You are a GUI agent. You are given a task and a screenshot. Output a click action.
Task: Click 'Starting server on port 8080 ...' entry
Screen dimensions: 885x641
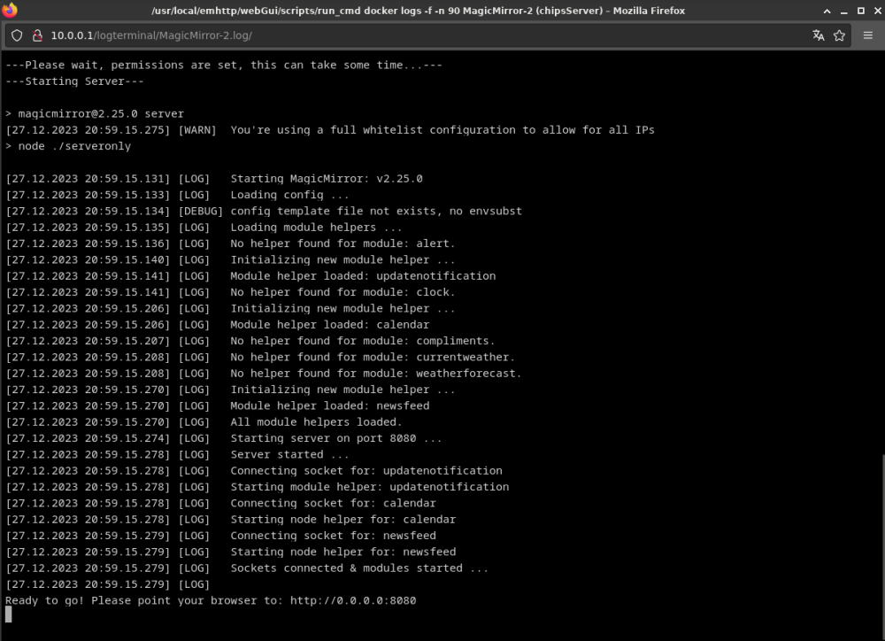pos(335,438)
